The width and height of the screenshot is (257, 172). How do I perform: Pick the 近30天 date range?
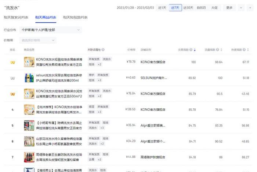click(x=188, y=8)
